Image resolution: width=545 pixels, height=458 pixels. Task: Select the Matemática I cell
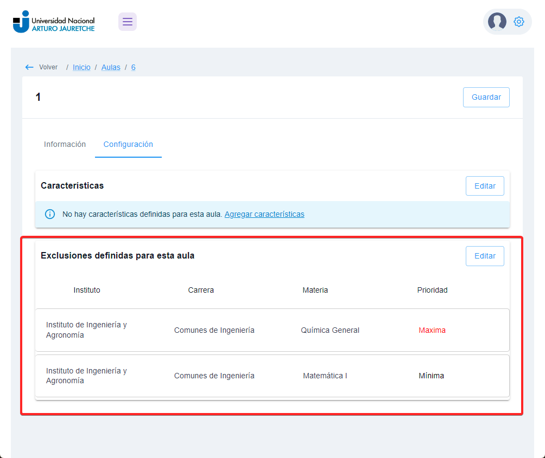(x=325, y=376)
